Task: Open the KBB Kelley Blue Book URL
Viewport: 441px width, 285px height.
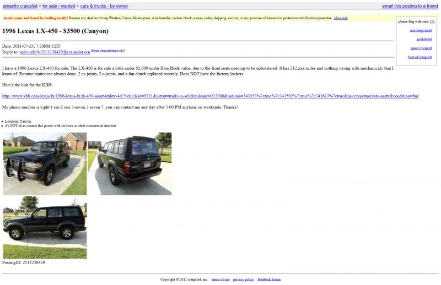Action: coord(210,96)
